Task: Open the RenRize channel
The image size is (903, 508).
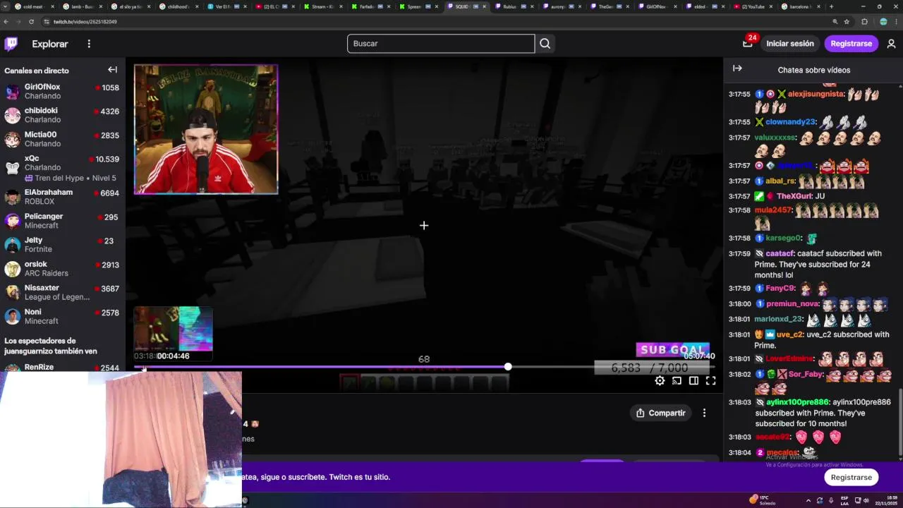Action: (x=63, y=368)
